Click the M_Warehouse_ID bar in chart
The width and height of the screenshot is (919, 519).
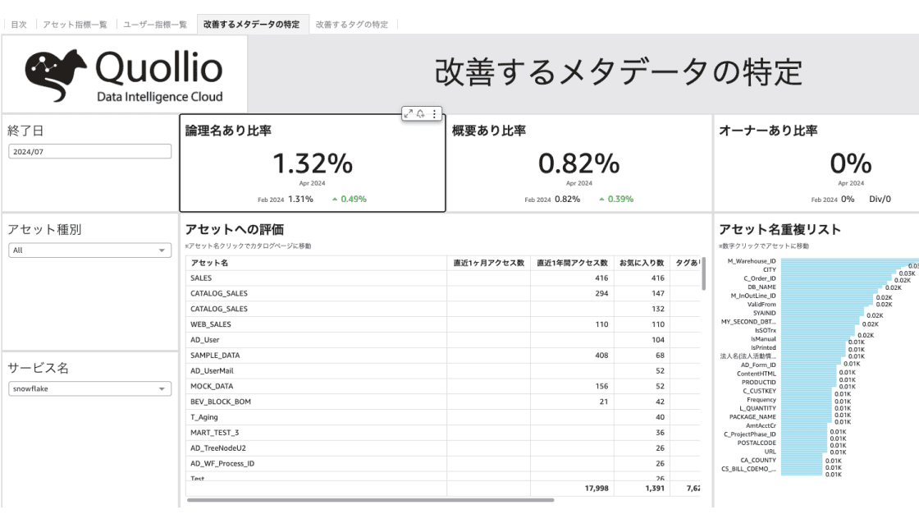coord(845,262)
